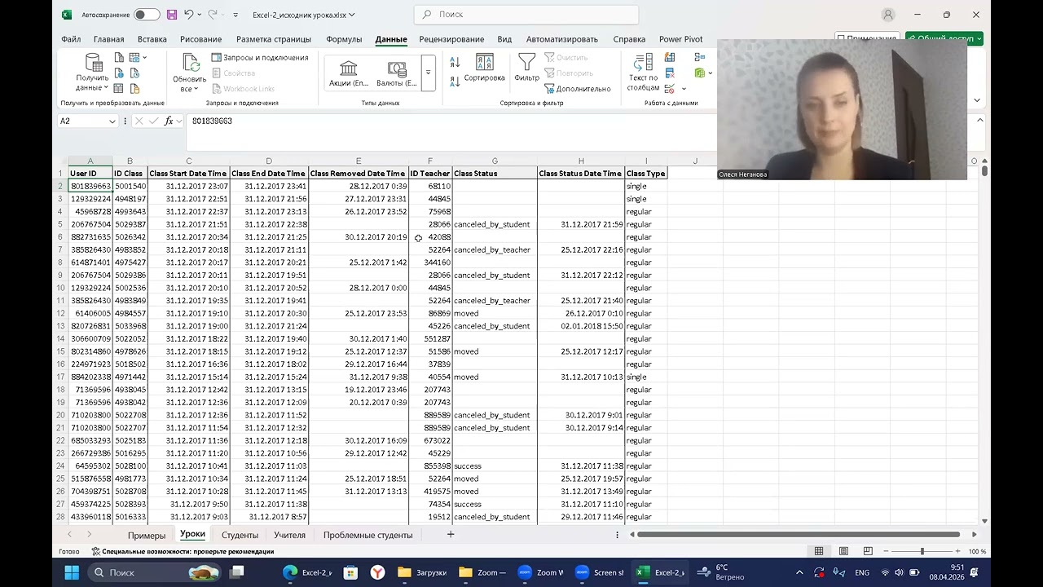Open quick access toolbar customize dropdown
The height and width of the screenshot is (587, 1043).
(235, 15)
